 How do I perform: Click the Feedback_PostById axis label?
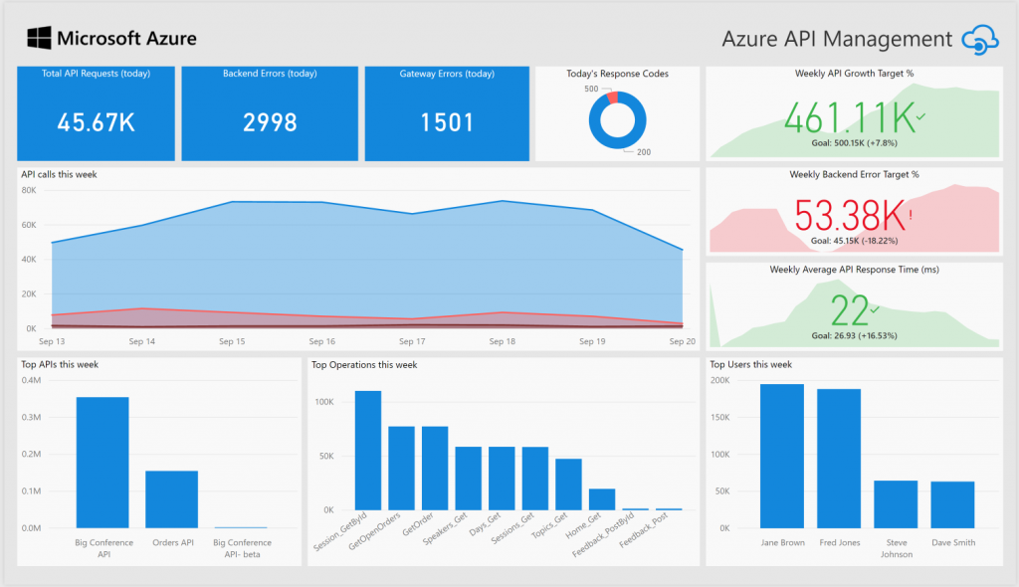pos(604,535)
